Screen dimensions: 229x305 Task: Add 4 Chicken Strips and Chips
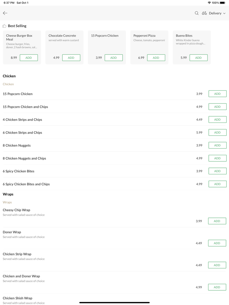[217, 120]
